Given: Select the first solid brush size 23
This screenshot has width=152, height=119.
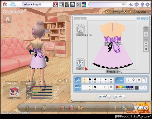Looking at the screenshot, I should (95, 80).
